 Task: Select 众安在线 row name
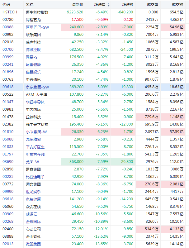33,207
